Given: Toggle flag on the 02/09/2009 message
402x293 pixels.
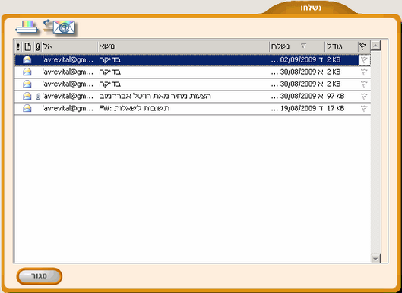Looking at the screenshot, I should point(364,60).
